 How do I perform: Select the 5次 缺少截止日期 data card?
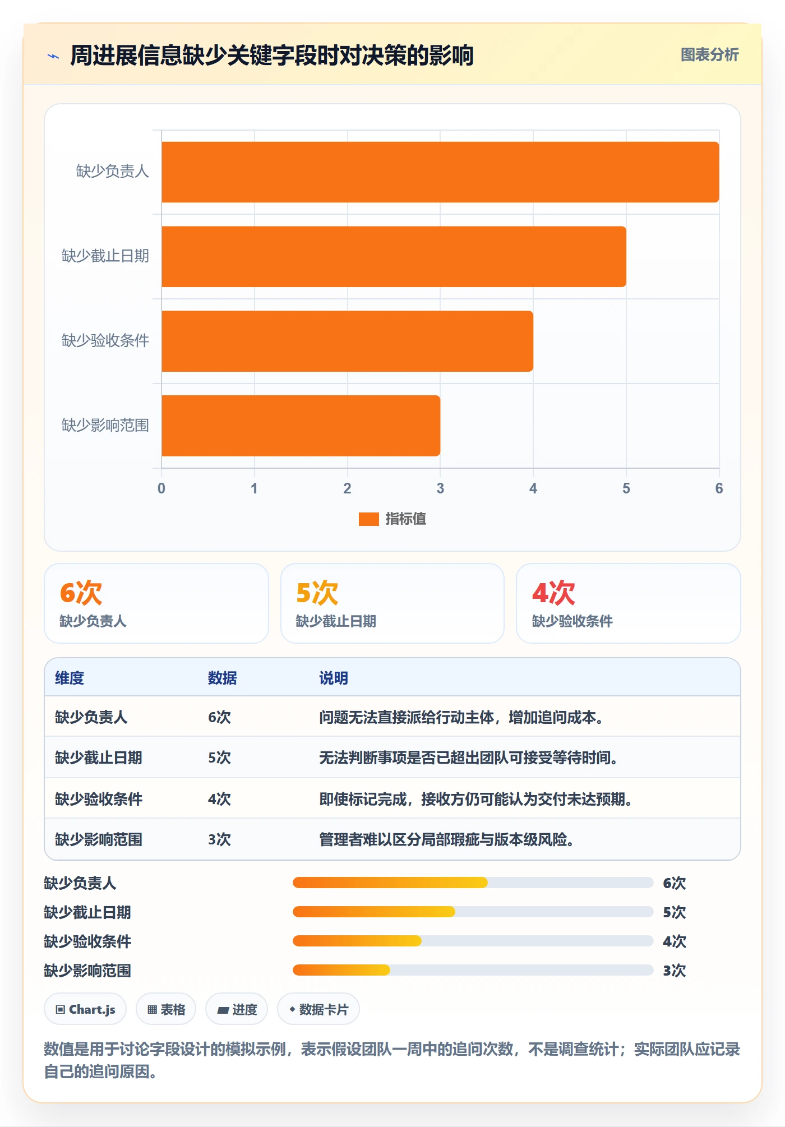click(392, 603)
